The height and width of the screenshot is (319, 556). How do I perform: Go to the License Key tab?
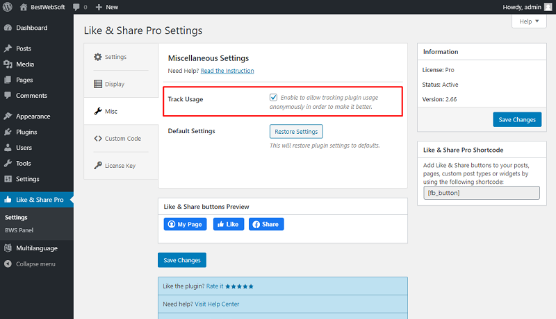(121, 166)
